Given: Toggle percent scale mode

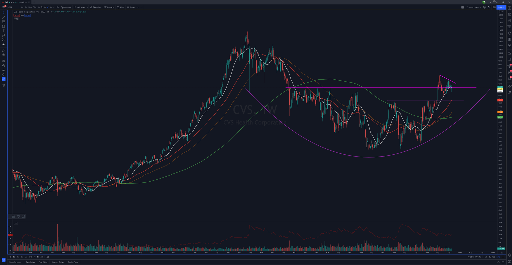Looking at the screenshot, I should [x=490, y=257].
